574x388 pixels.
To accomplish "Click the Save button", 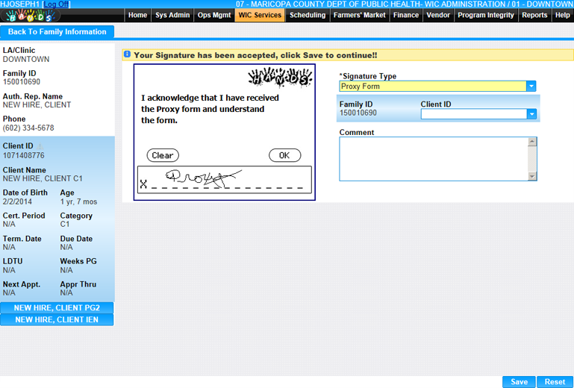I will coord(519,381).
